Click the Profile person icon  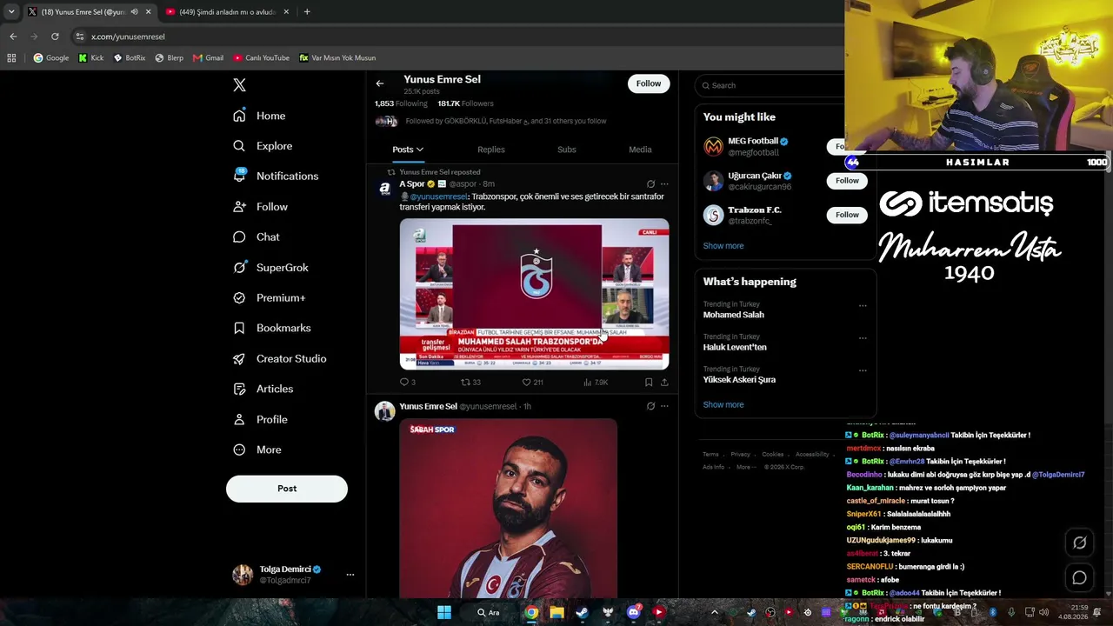click(239, 419)
